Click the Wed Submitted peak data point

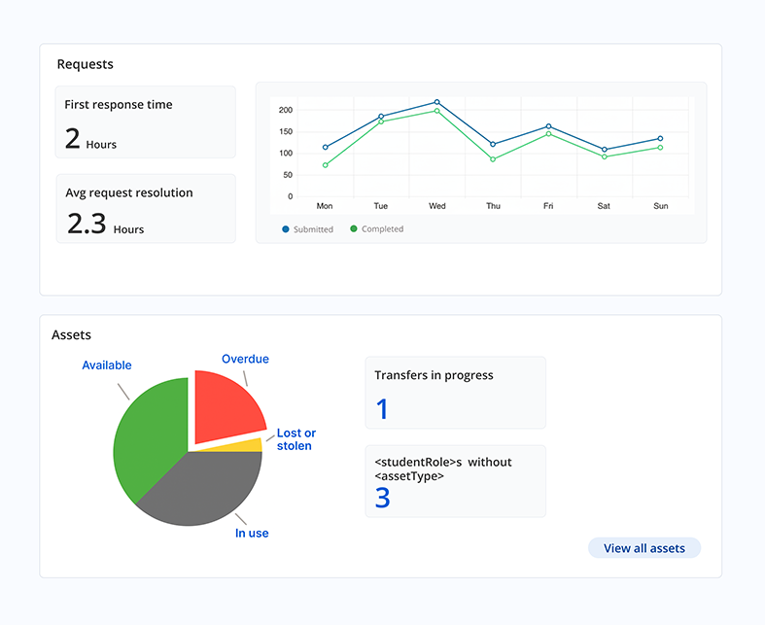click(437, 102)
